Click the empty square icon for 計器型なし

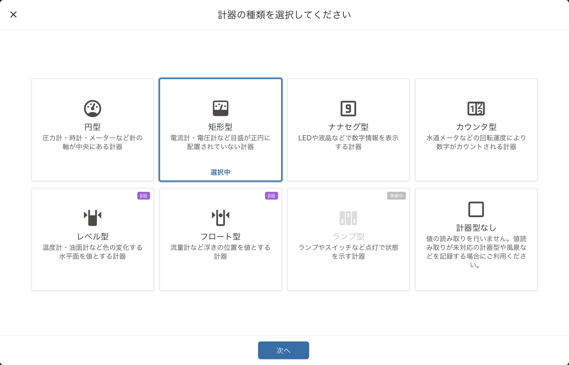coord(476,209)
